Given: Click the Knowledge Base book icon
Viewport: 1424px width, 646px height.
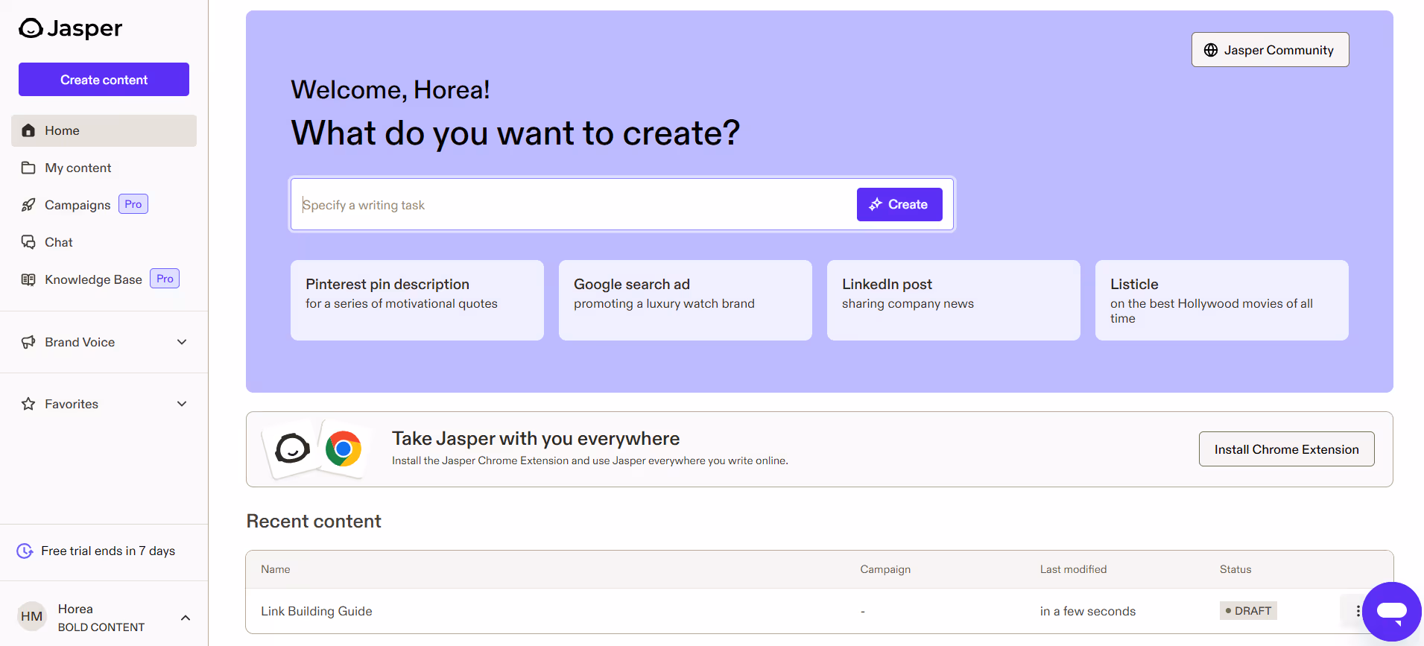Looking at the screenshot, I should (28, 279).
